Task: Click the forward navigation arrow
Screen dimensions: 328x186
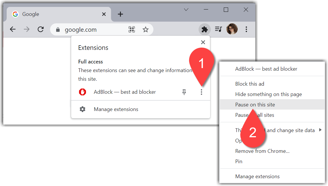Action: [27, 29]
